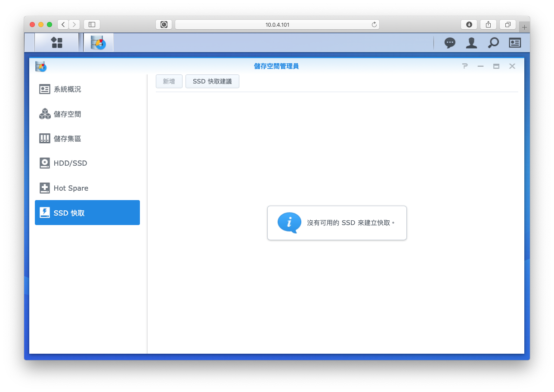Open the Hot Spare section
The height and width of the screenshot is (392, 554).
click(x=87, y=188)
